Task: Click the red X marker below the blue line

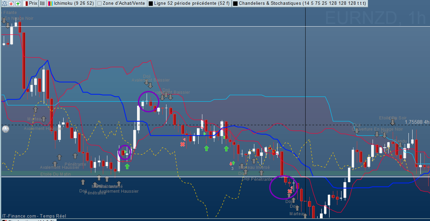Action: pos(183,144)
